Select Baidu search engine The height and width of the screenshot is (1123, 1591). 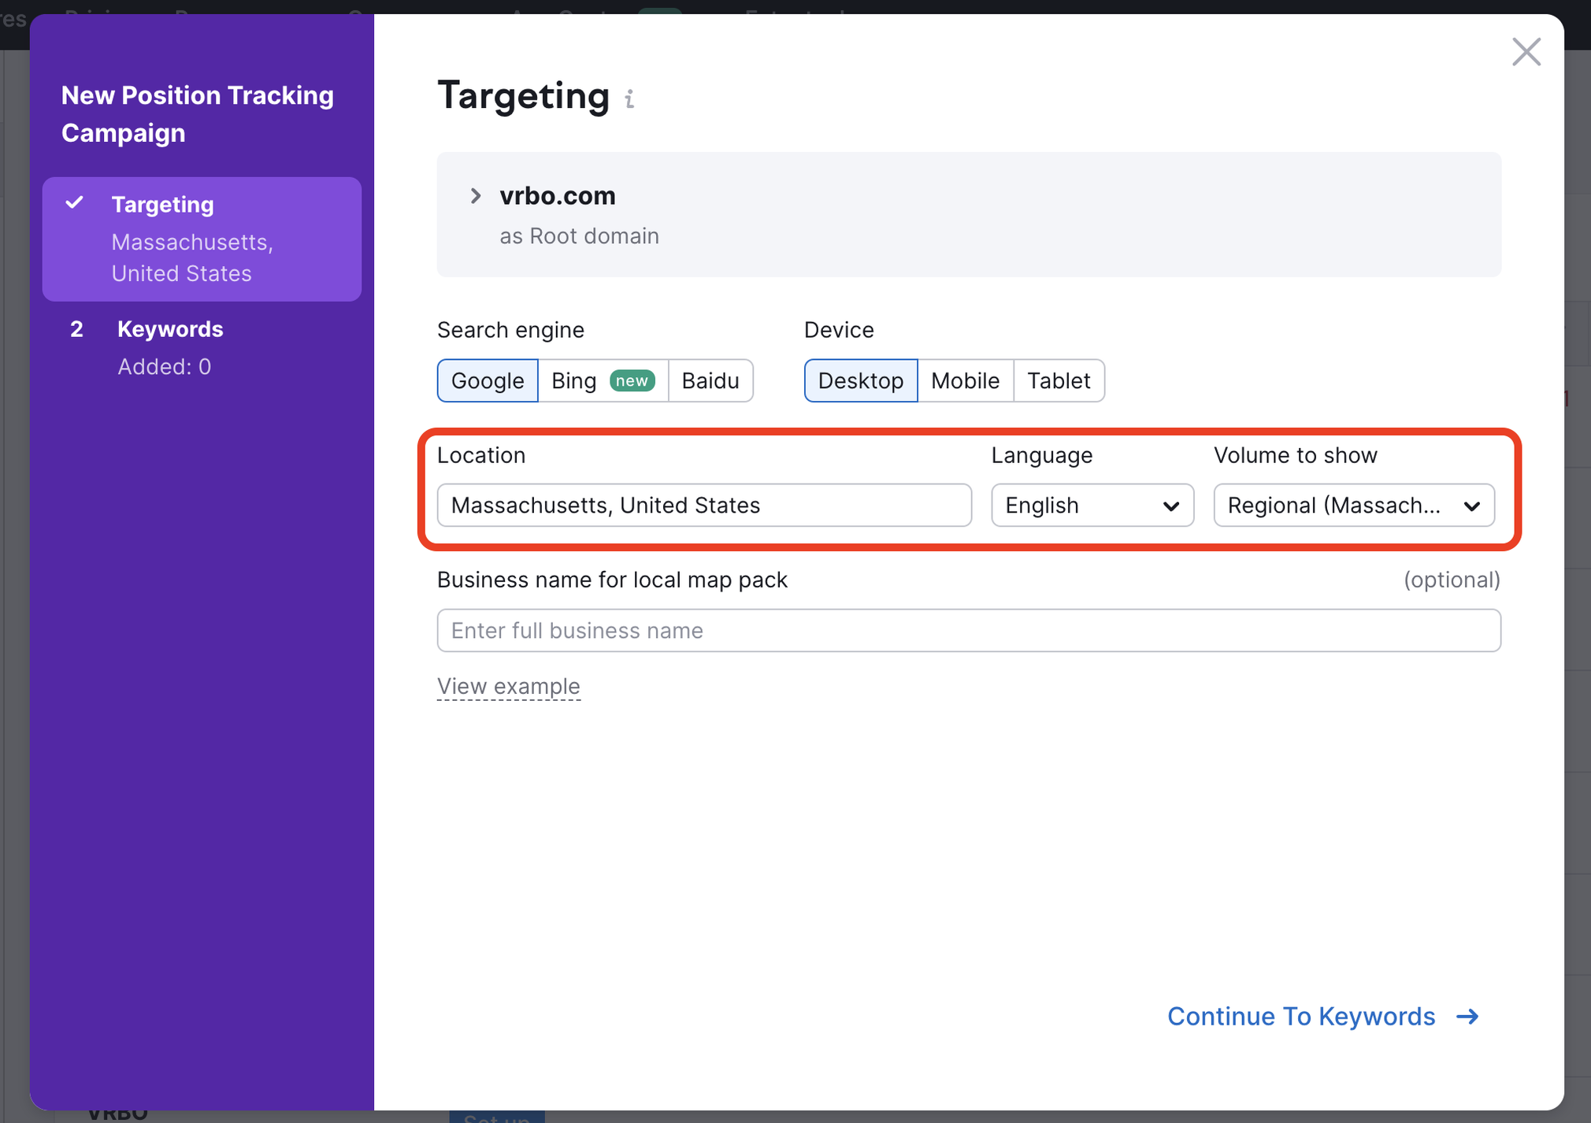710,381
